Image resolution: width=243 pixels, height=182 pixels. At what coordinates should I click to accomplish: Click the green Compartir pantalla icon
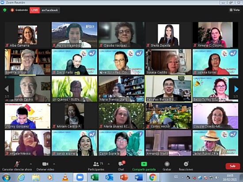click(x=144, y=164)
